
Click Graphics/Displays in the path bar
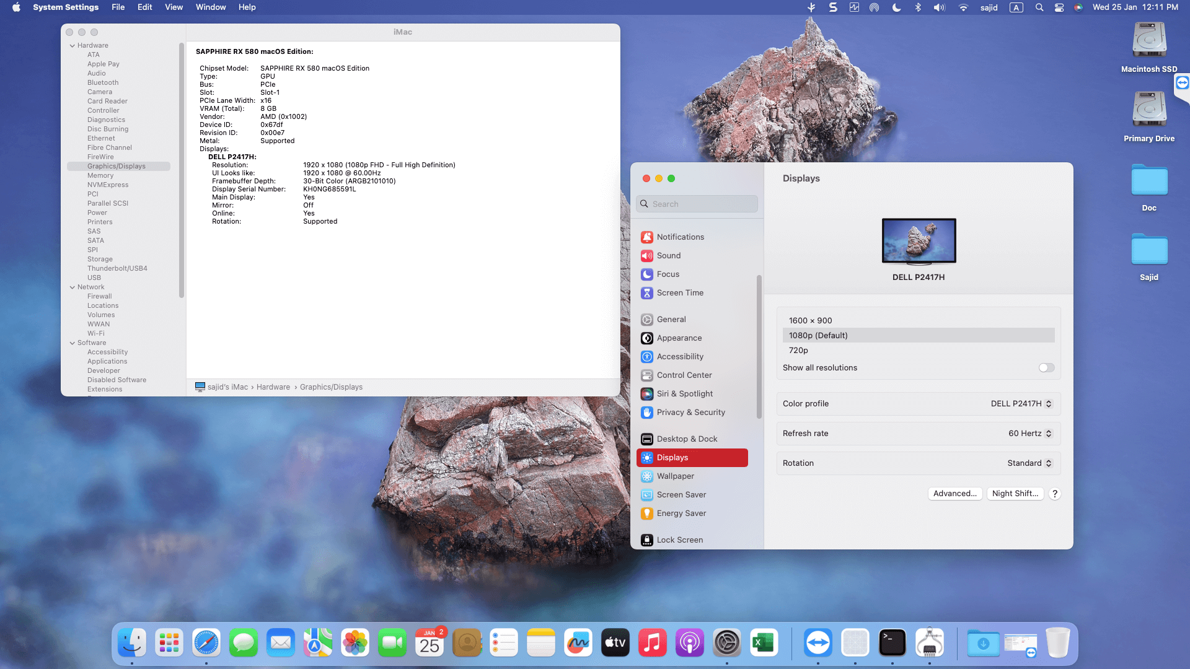(332, 387)
